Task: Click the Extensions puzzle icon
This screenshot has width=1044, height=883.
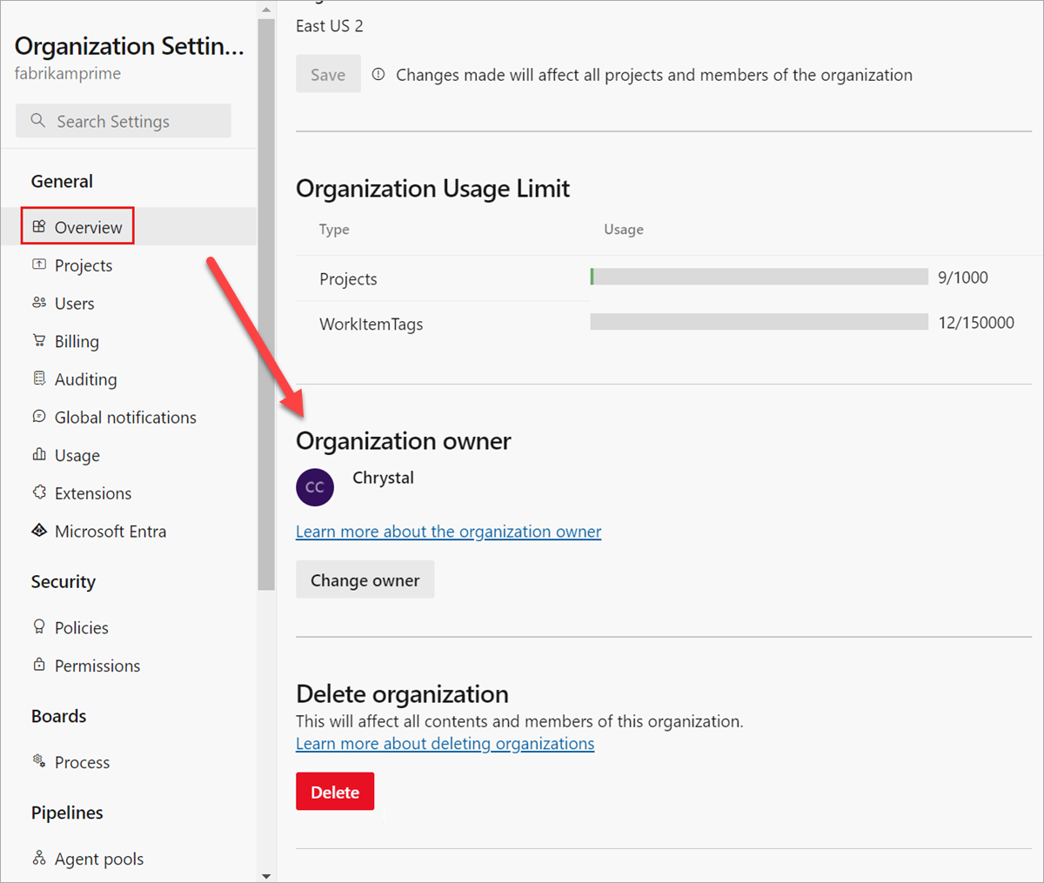Action: [39, 492]
